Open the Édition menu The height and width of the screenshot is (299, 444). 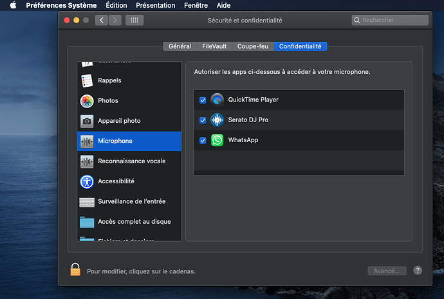coord(116,5)
